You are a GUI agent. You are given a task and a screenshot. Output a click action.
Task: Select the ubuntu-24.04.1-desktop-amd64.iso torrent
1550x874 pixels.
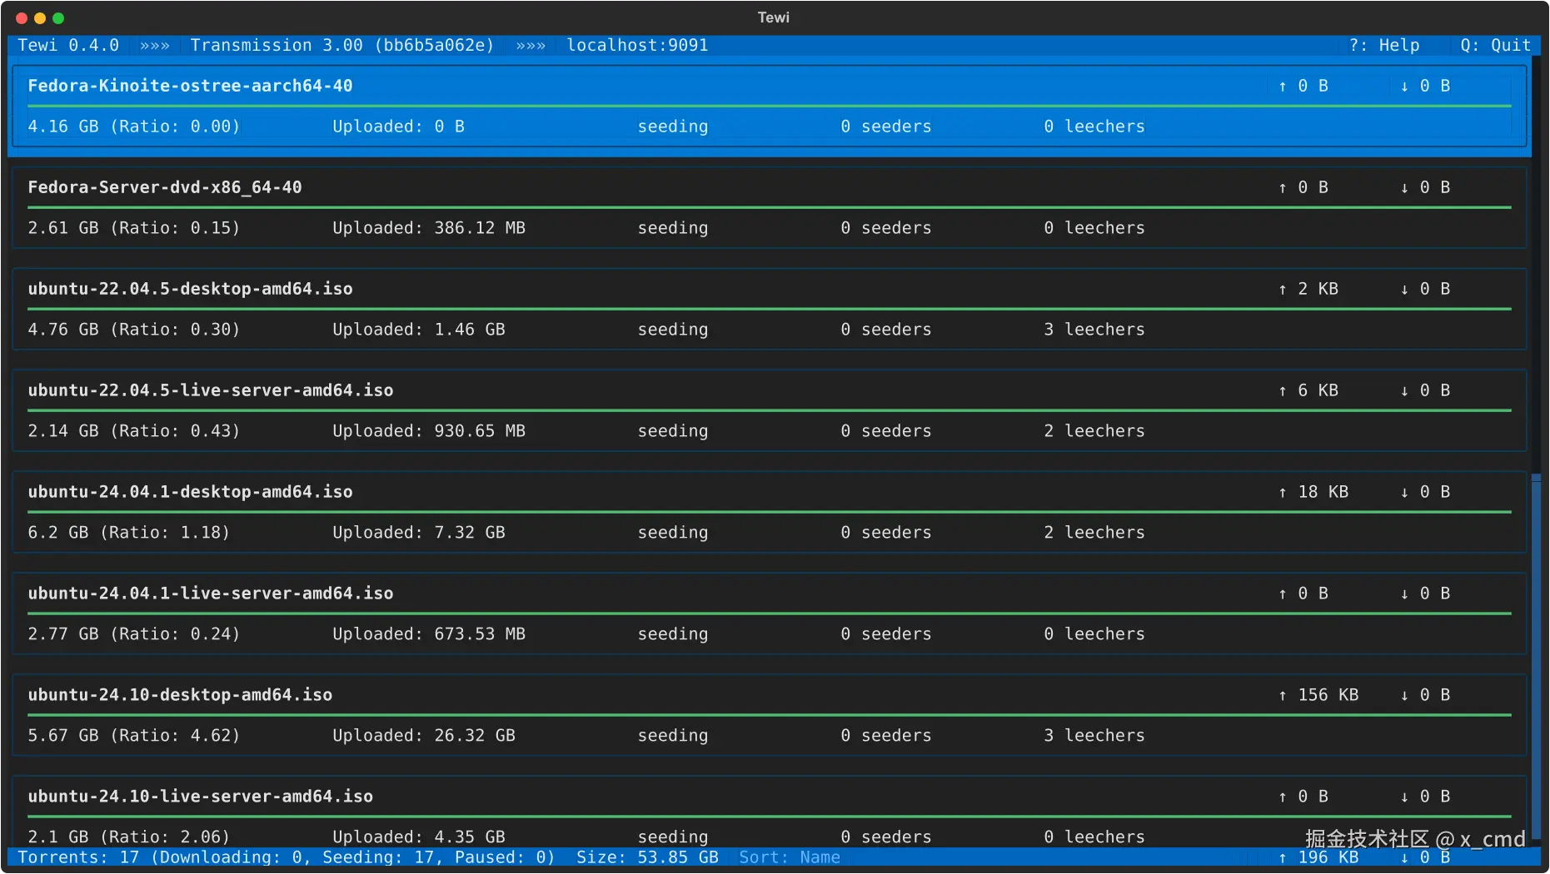[x=770, y=512]
